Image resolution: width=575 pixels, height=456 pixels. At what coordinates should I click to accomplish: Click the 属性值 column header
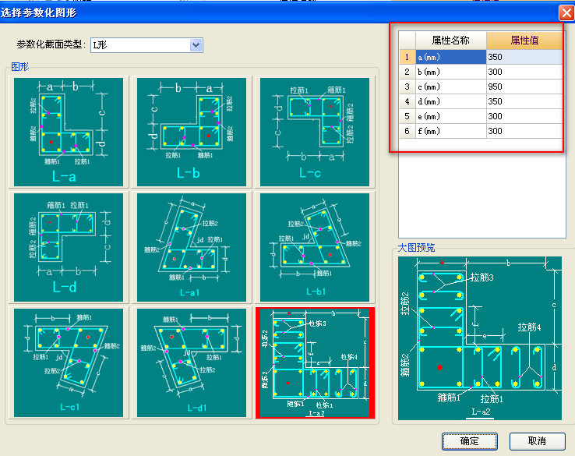click(x=524, y=41)
